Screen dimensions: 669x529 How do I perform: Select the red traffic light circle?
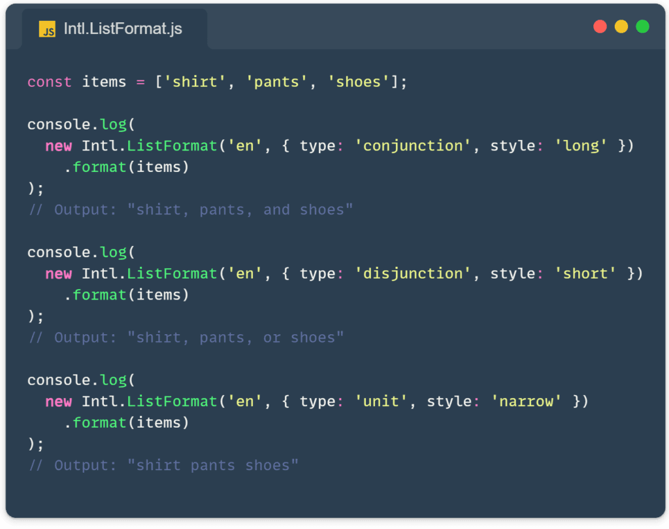click(x=600, y=26)
